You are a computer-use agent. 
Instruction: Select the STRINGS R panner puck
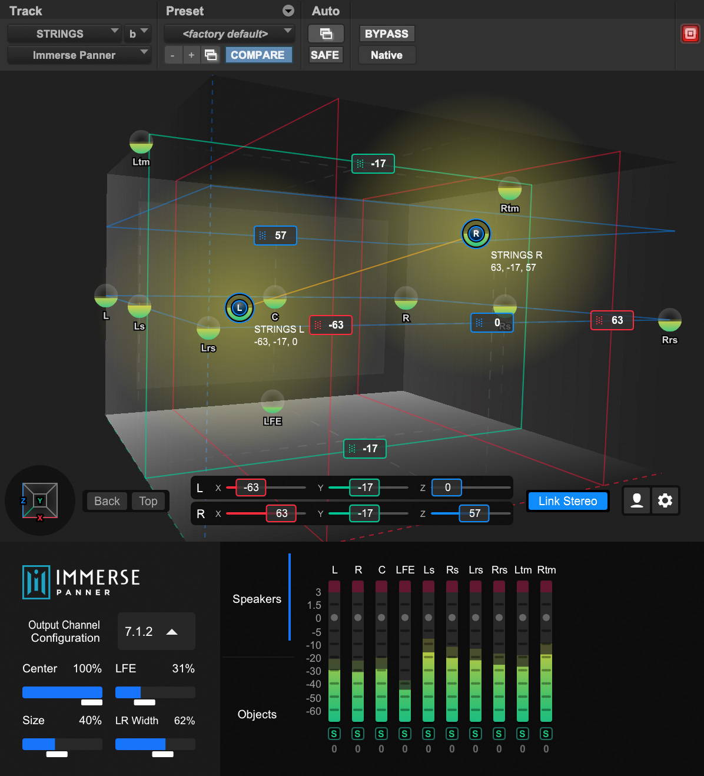476,234
